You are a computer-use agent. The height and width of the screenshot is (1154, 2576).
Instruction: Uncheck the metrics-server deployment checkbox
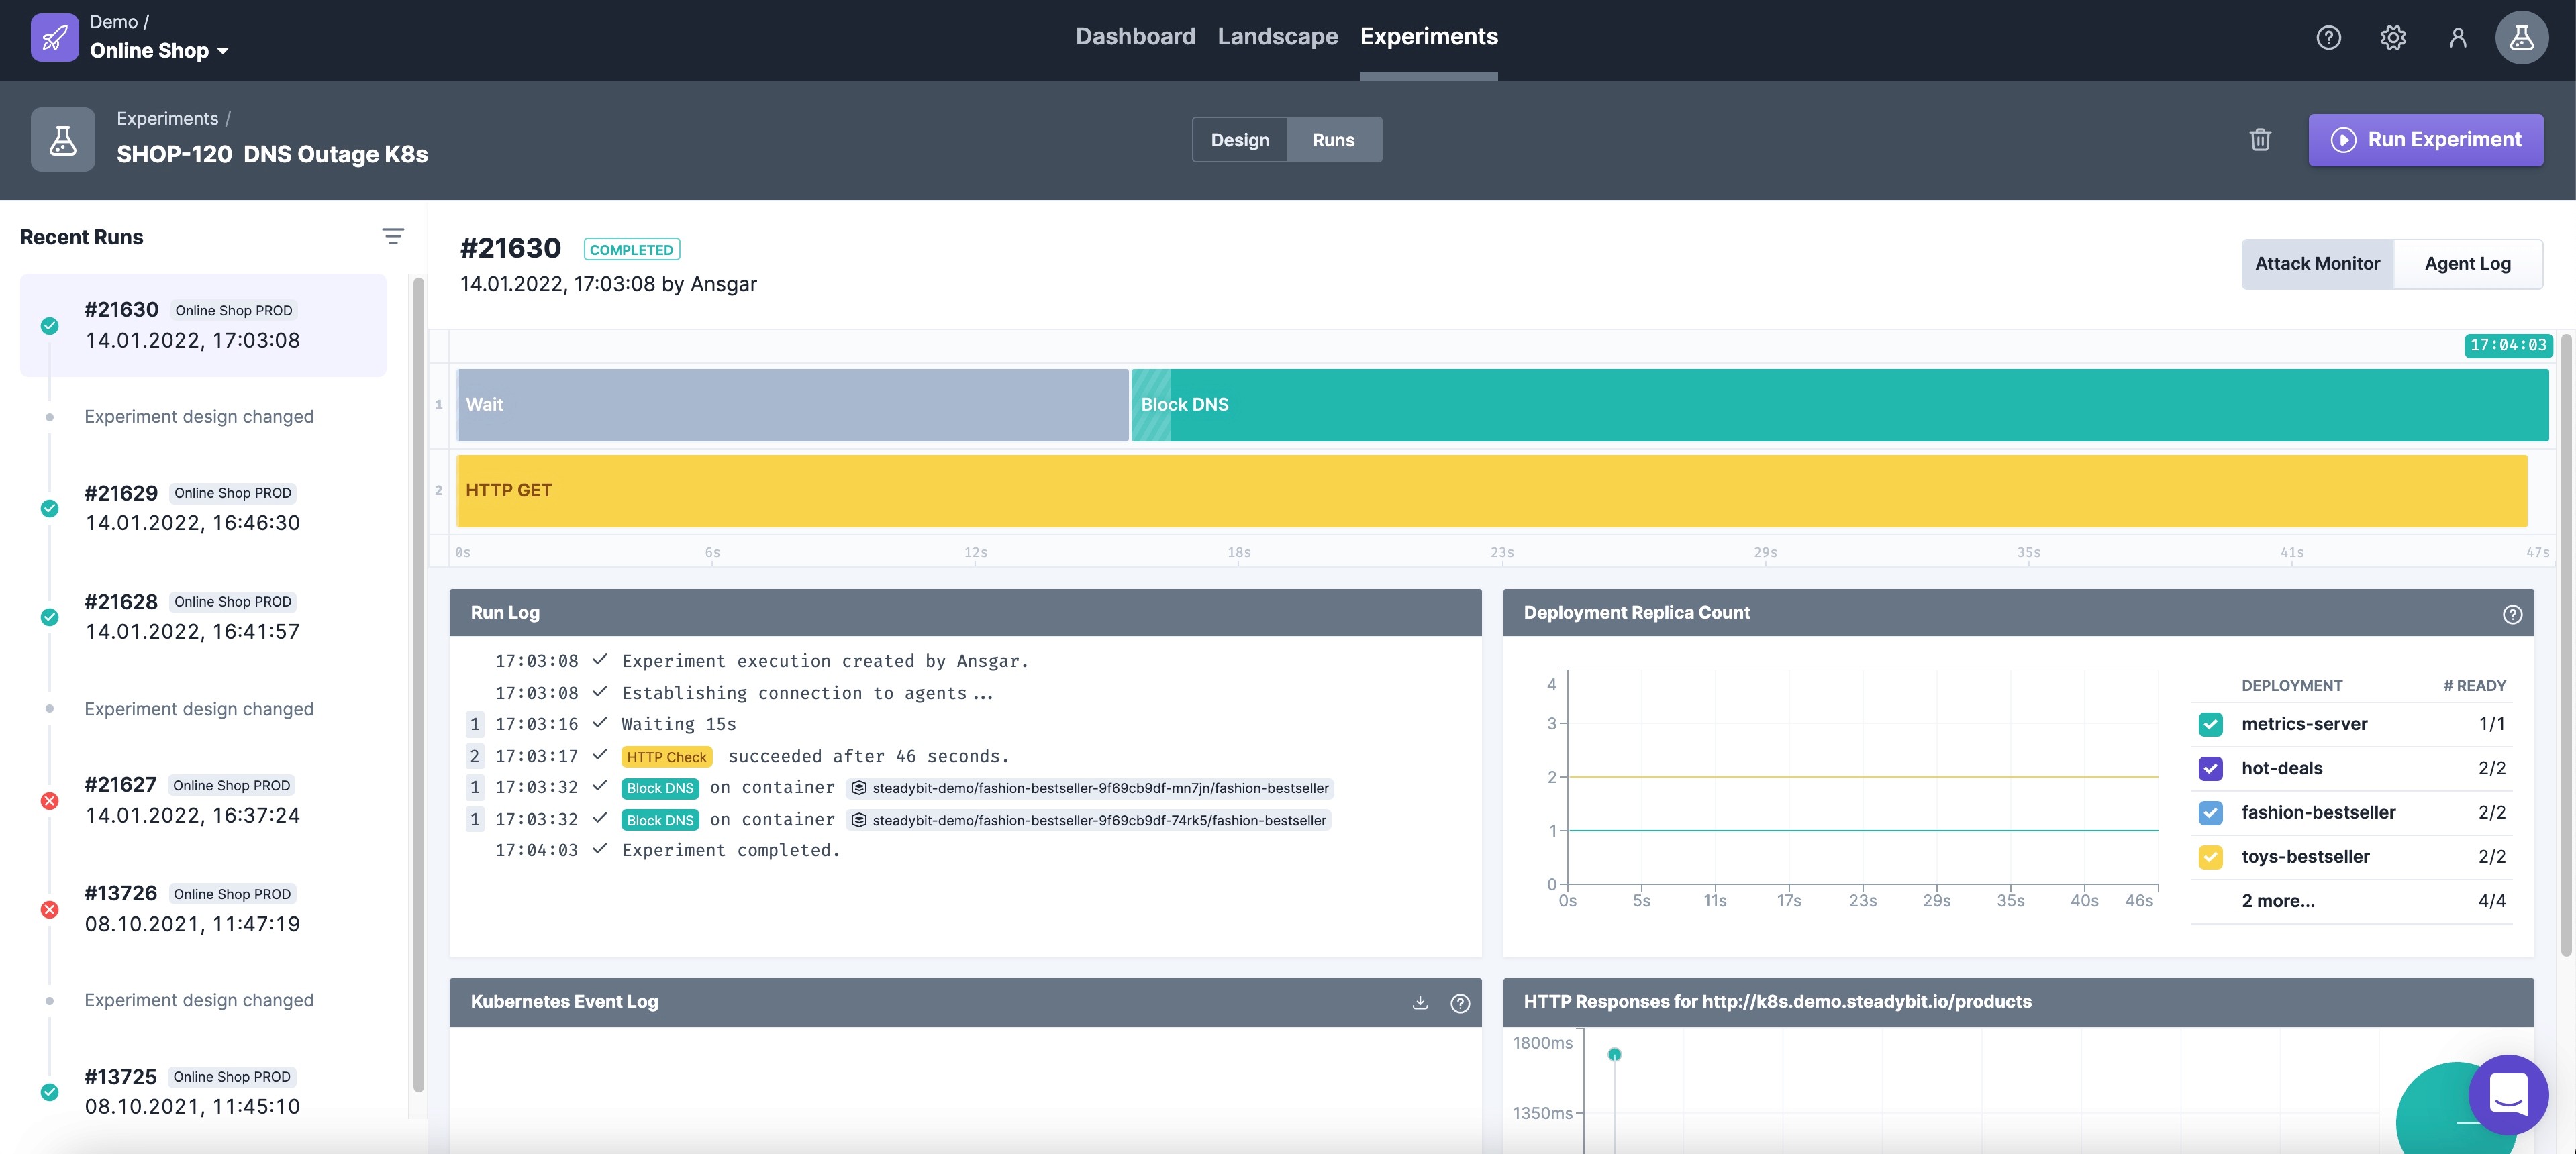point(2211,724)
